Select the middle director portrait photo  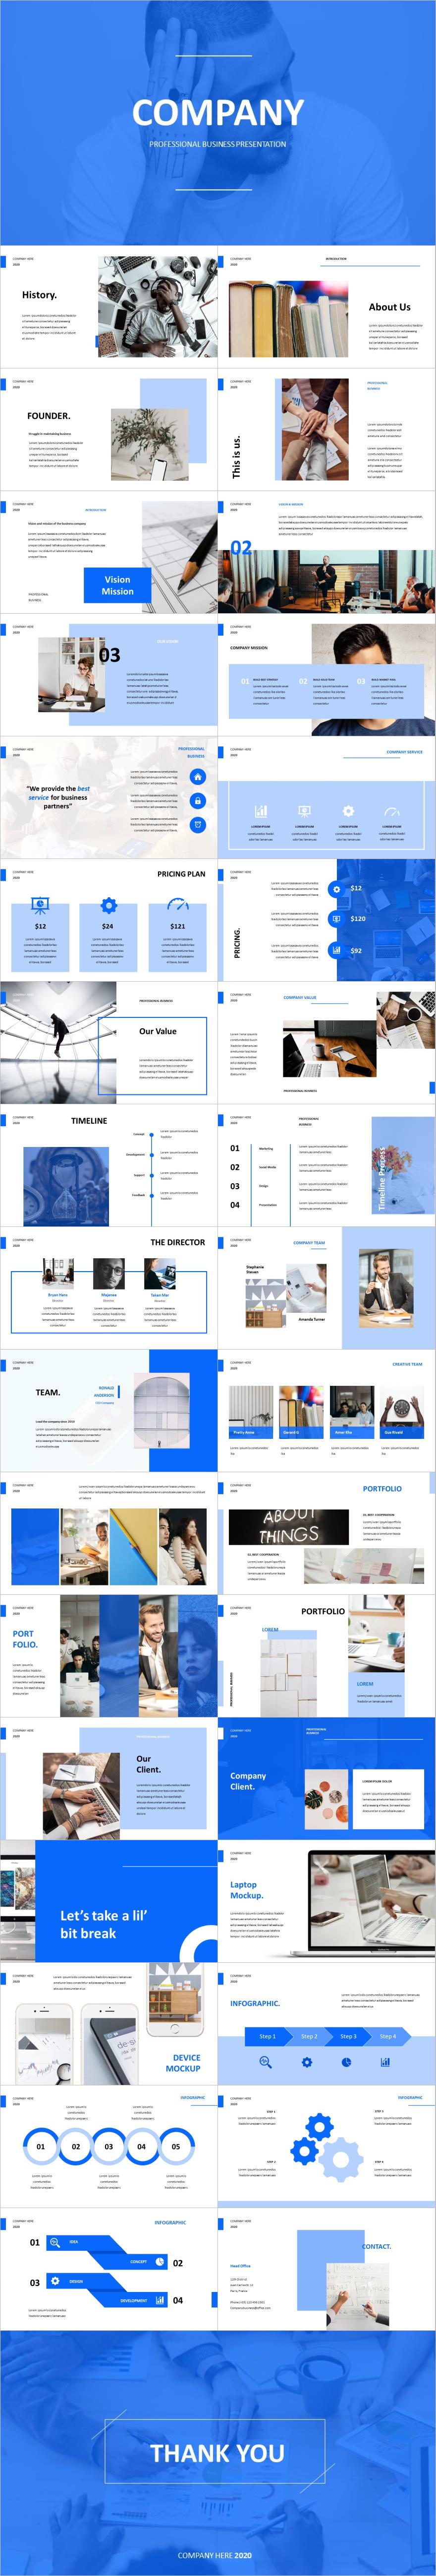coord(109,1273)
